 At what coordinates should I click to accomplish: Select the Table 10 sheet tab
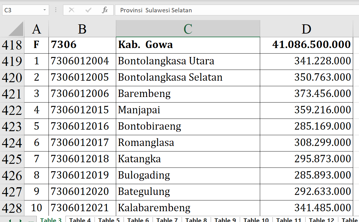click(256, 220)
